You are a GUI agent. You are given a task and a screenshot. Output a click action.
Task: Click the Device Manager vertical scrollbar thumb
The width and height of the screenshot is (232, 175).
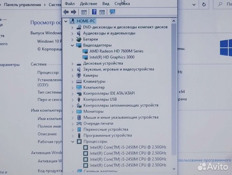pos(174,89)
